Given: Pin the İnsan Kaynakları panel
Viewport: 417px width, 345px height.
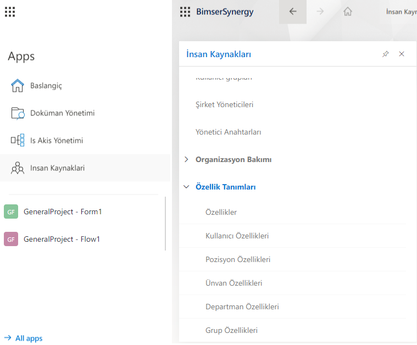Looking at the screenshot, I should [385, 54].
